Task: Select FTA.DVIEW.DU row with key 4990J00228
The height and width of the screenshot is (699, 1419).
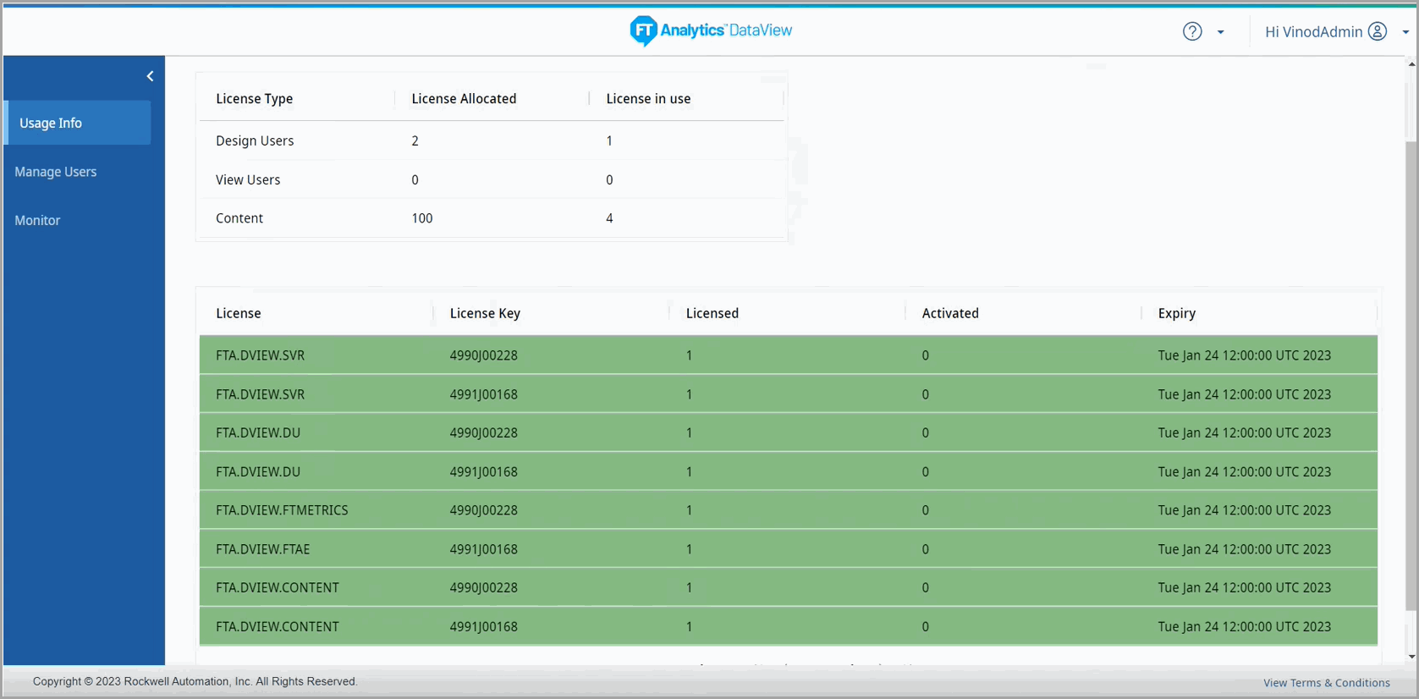Action: 789,432
